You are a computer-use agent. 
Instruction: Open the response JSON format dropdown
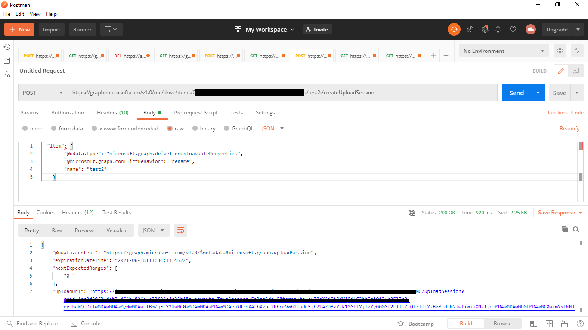click(154, 230)
